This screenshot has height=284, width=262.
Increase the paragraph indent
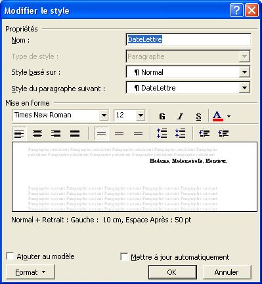(x=223, y=133)
